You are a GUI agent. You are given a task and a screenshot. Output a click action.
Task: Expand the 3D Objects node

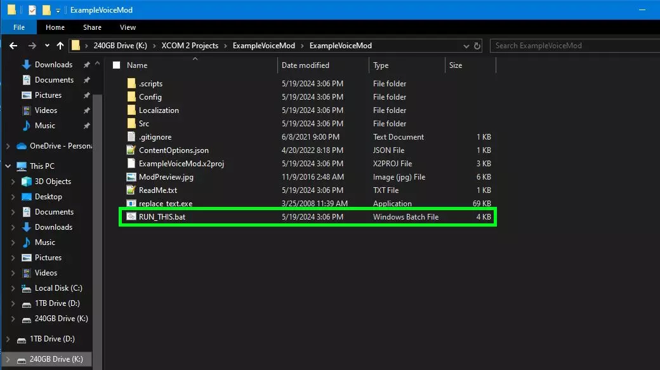click(13, 181)
